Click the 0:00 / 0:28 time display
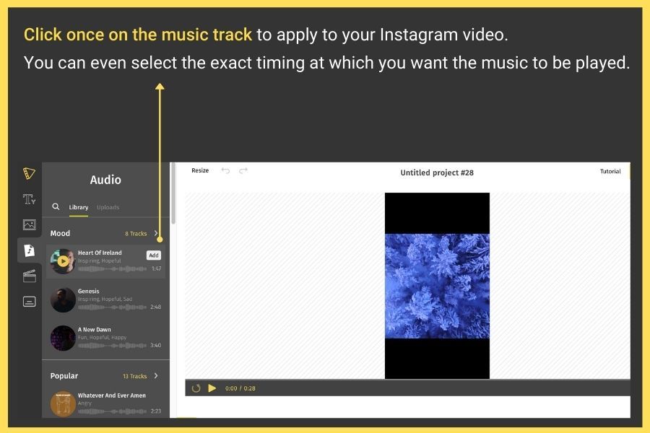The height and width of the screenshot is (433, 650). coord(240,388)
